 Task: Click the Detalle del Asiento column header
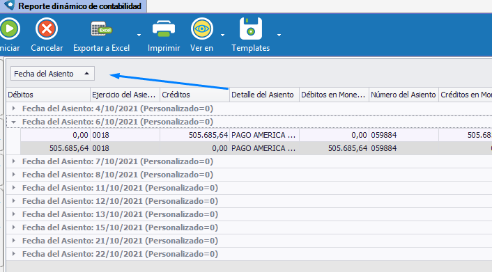click(x=264, y=95)
